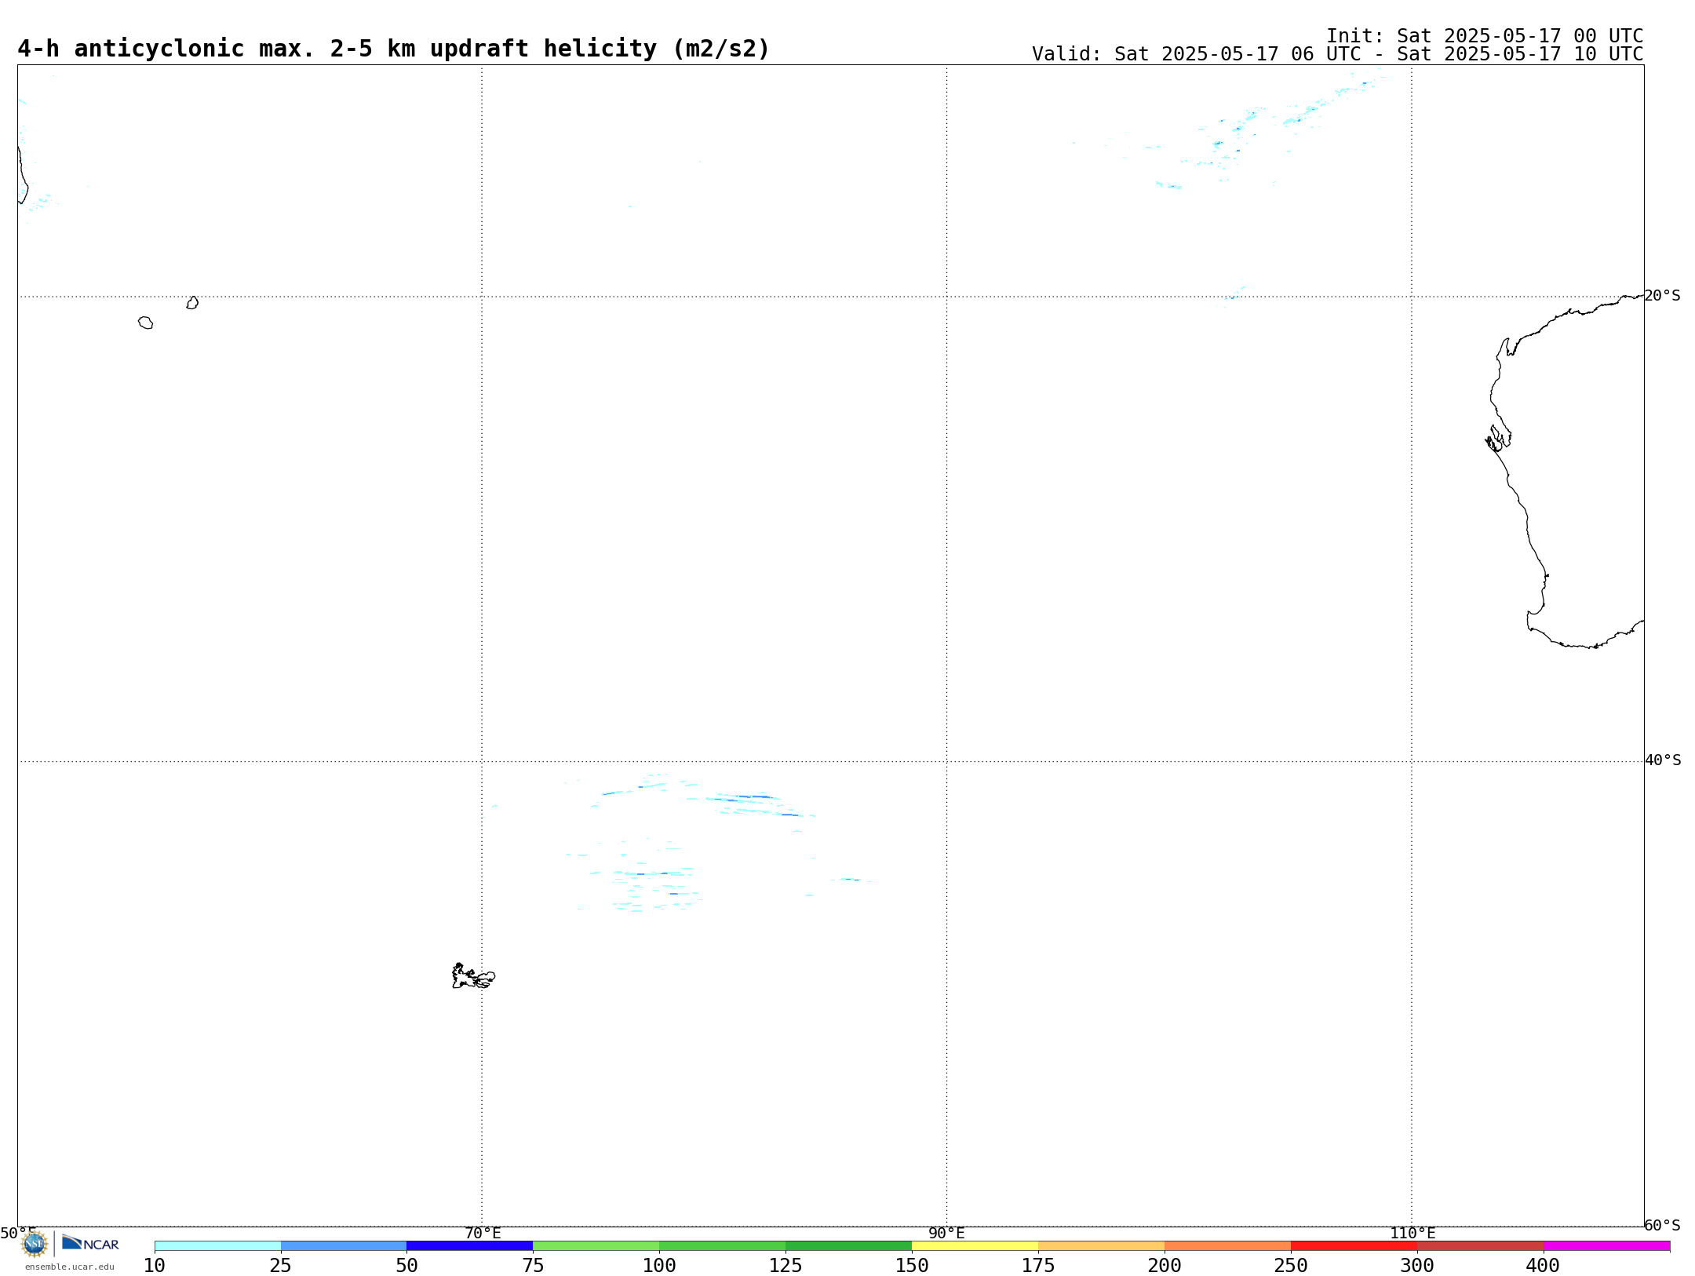Click the NCAR logo

click(x=91, y=1243)
